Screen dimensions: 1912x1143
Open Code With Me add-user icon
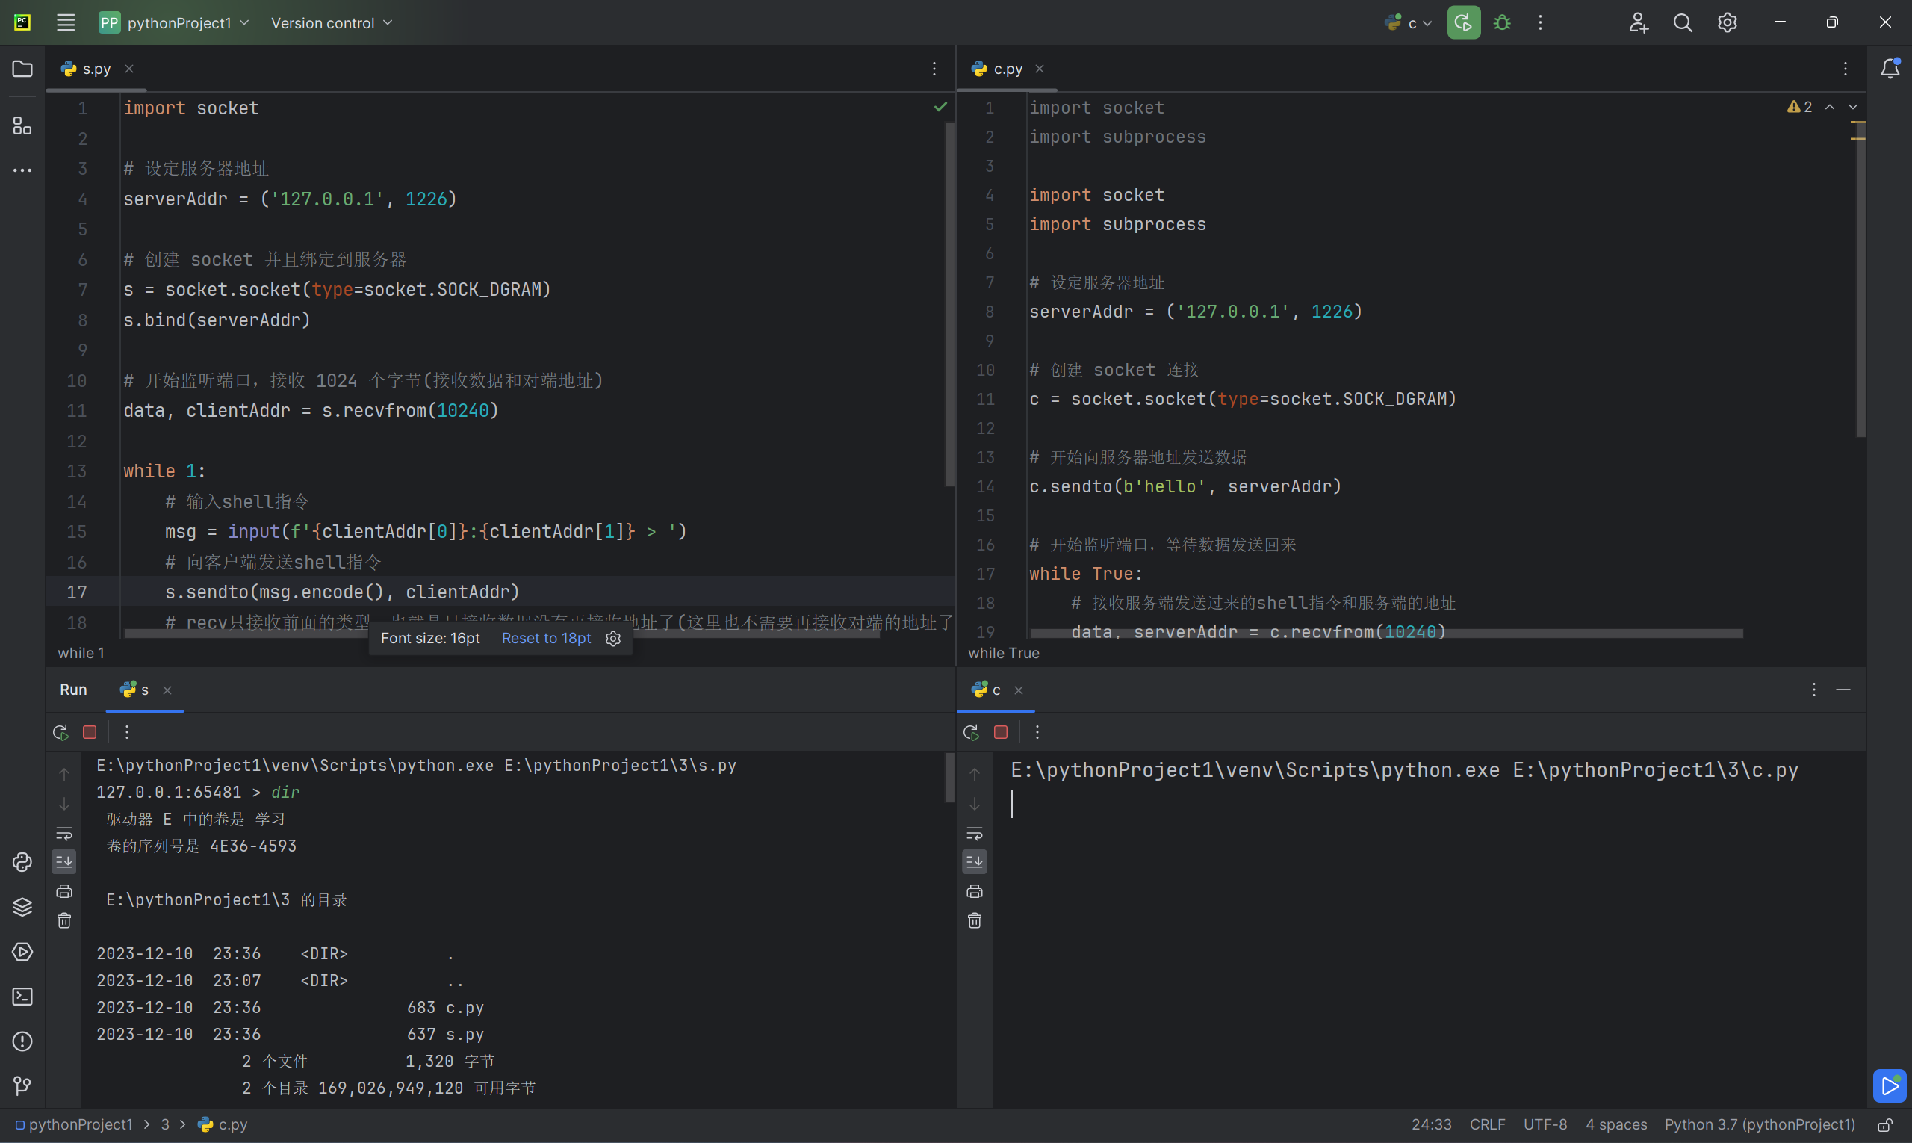coord(1639,22)
